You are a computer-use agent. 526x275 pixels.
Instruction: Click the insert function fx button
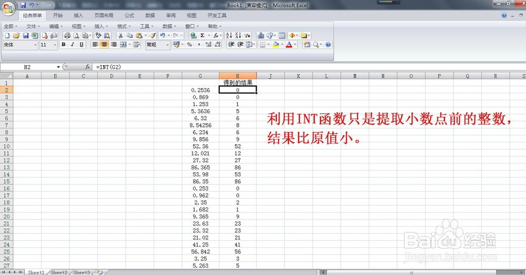point(87,67)
